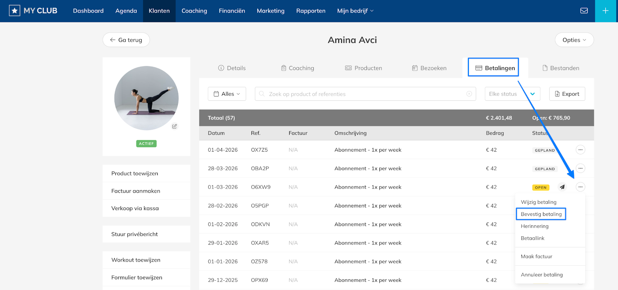Click Factuur aanmaken in sidebar
Image resolution: width=618 pixels, height=290 pixels.
click(136, 191)
